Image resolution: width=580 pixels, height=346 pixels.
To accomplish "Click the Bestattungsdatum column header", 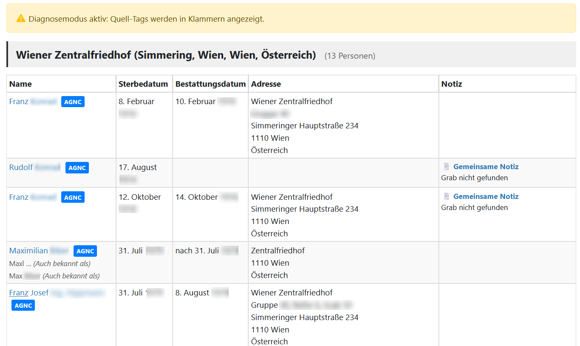I will coord(210,84).
